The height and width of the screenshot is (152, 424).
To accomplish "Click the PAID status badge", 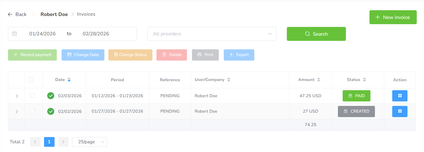I will pos(356,96).
